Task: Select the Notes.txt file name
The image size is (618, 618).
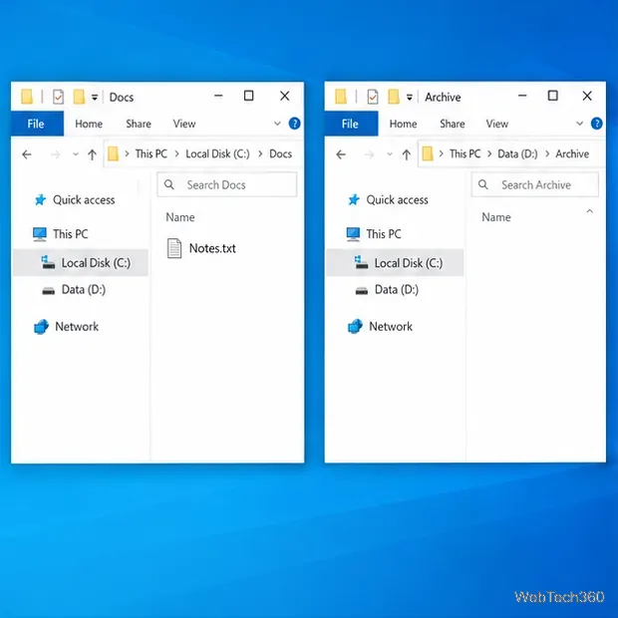Action: [x=212, y=248]
